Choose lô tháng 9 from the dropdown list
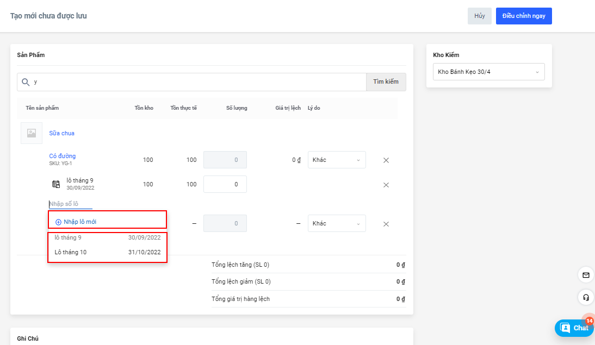 (107, 237)
